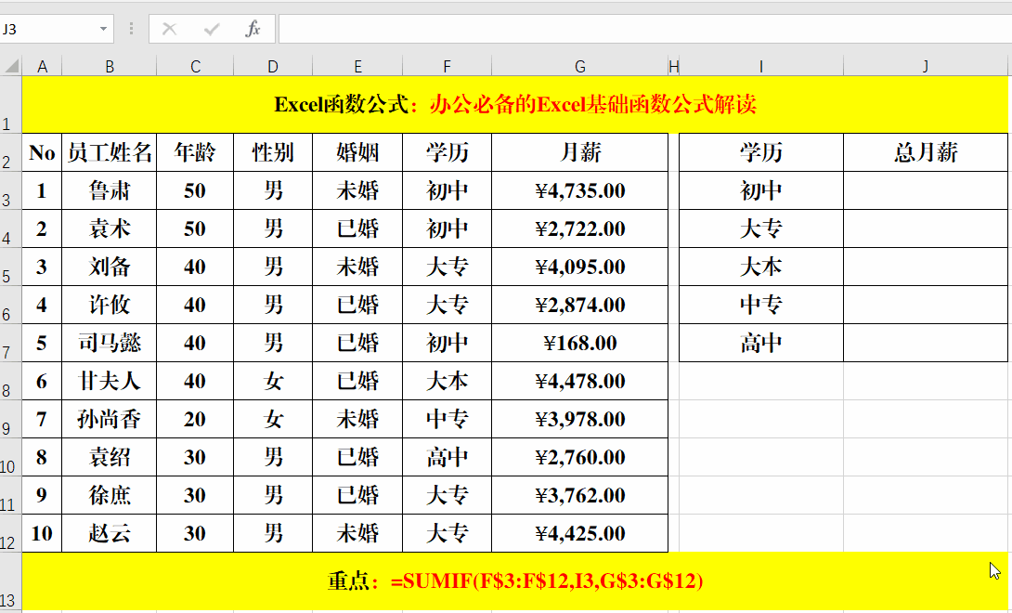Select the cell containing 刘备
1012x613 pixels.
click(x=109, y=267)
